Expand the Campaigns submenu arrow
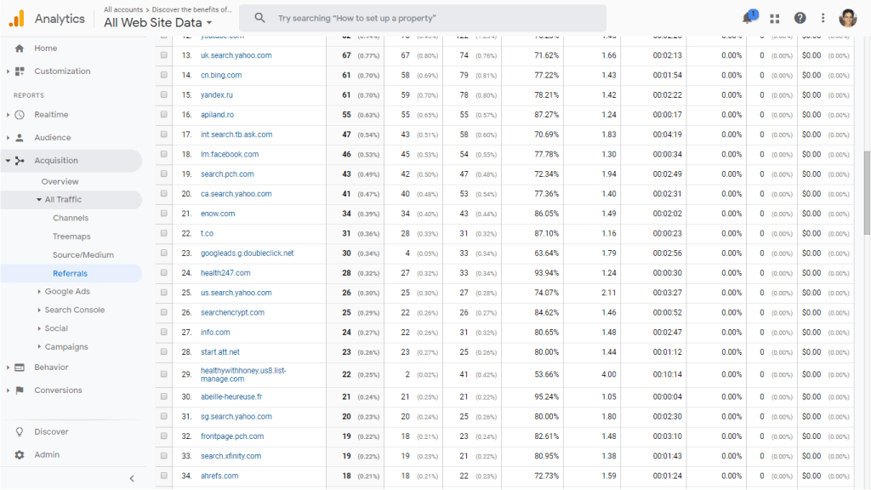This screenshot has width=871, height=490. click(39, 347)
